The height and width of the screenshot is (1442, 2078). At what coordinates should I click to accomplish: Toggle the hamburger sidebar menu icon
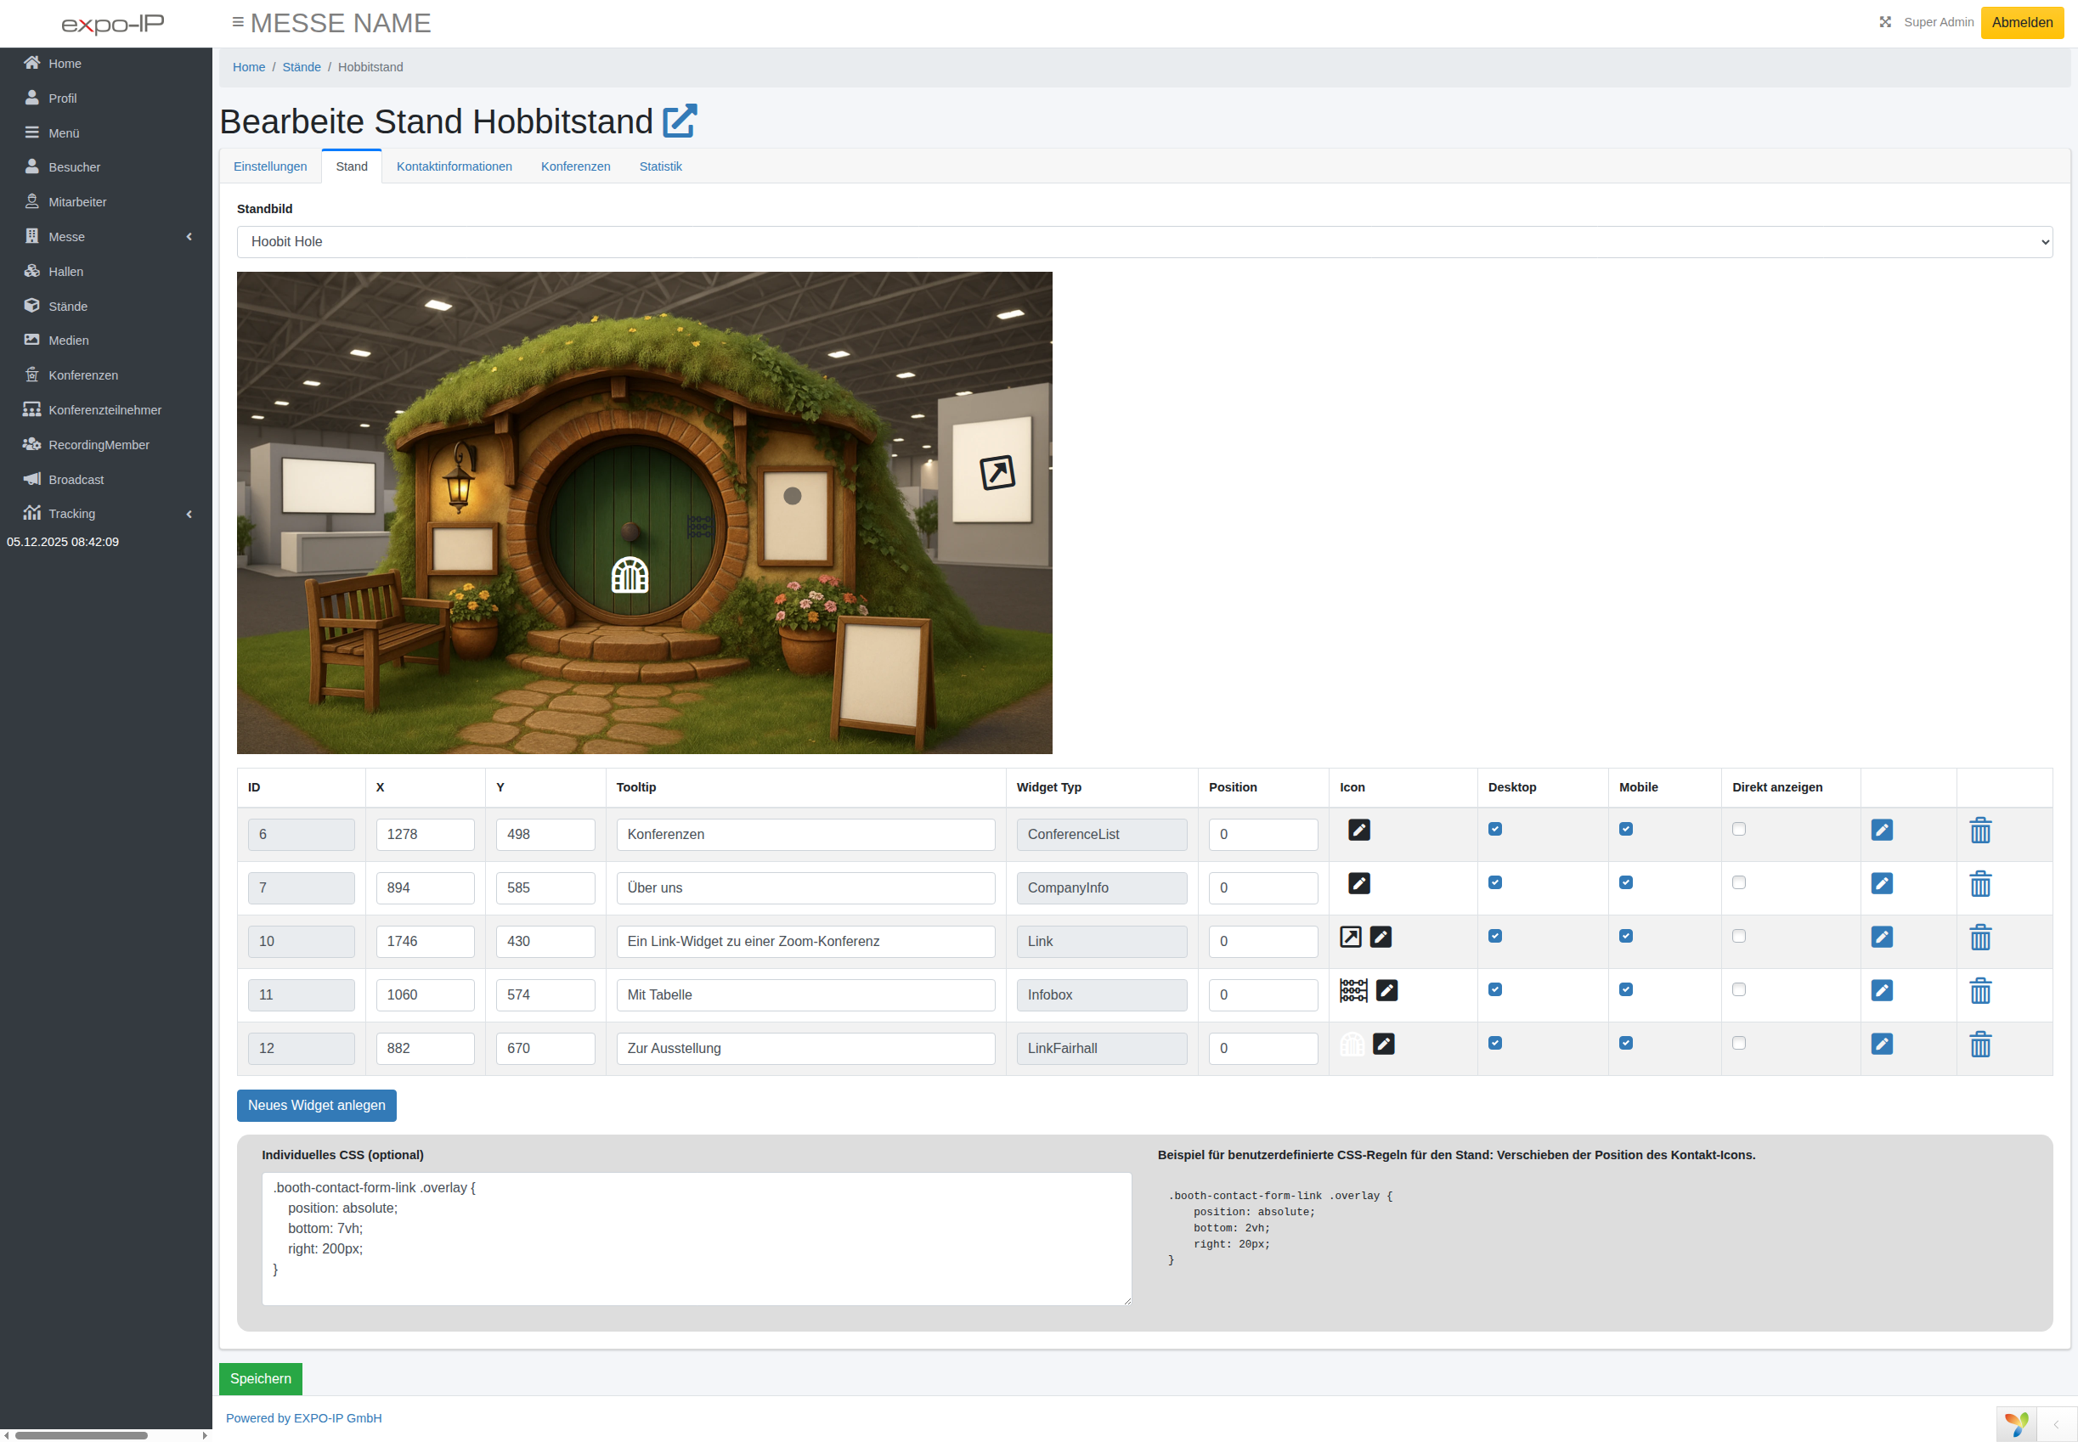(238, 23)
